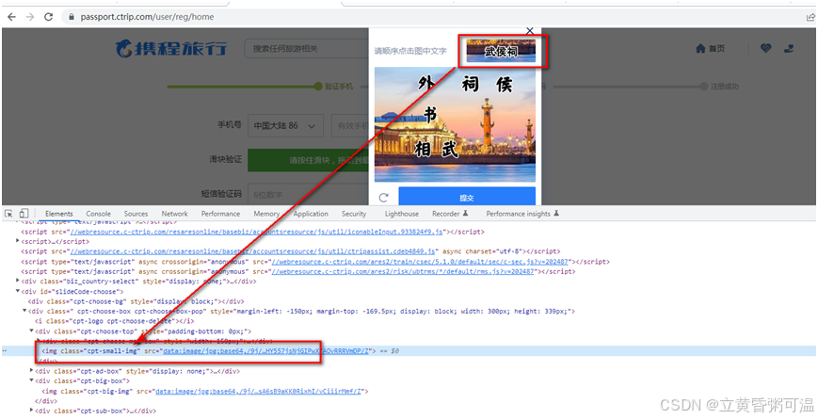The image size is (818, 419).
Task: Click the hand-with-person service icon in header
Action: (x=788, y=49)
